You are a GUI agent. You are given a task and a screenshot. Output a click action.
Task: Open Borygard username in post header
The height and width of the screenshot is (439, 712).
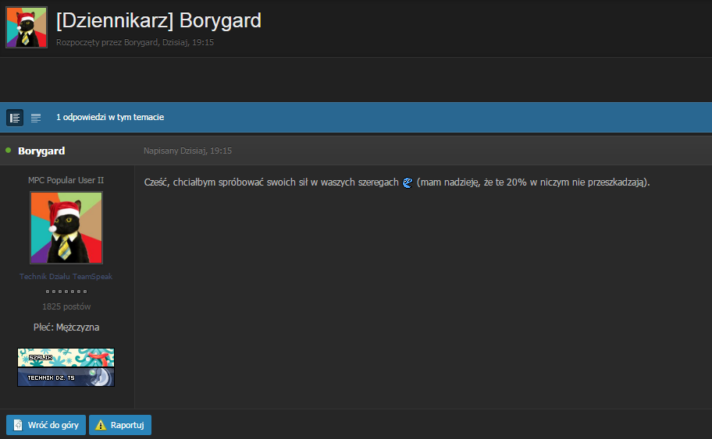pos(41,150)
